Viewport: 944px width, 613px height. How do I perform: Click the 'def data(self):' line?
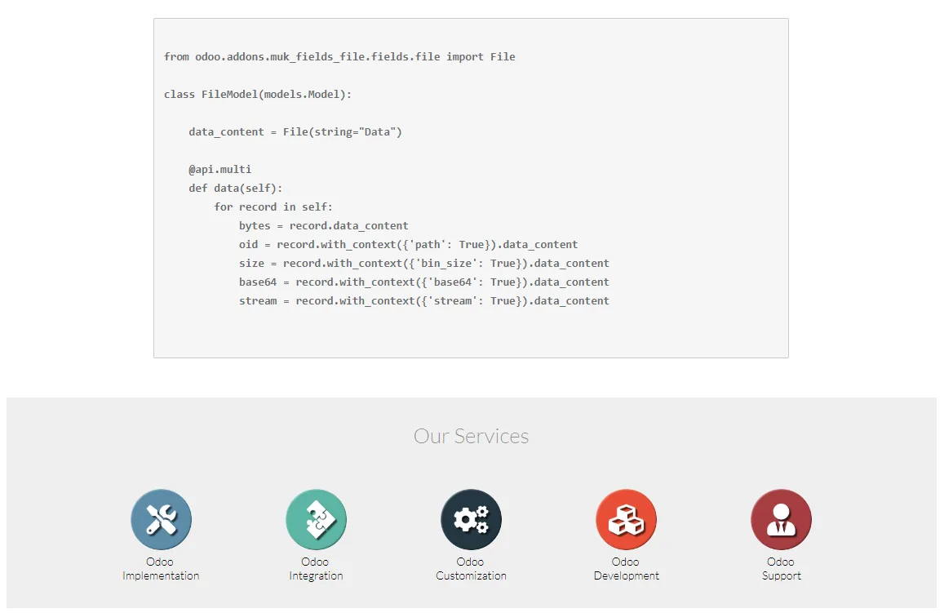(x=236, y=189)
